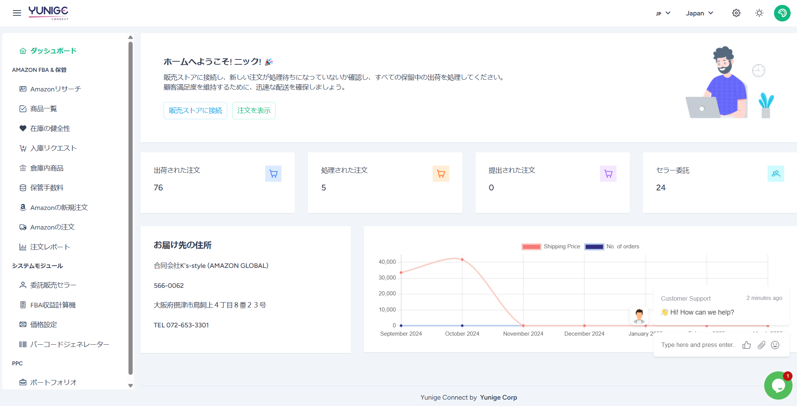Click the green user avatar icon
This screenshot has width=797, height=406.
pyautogui.click(x=782, y=13)
